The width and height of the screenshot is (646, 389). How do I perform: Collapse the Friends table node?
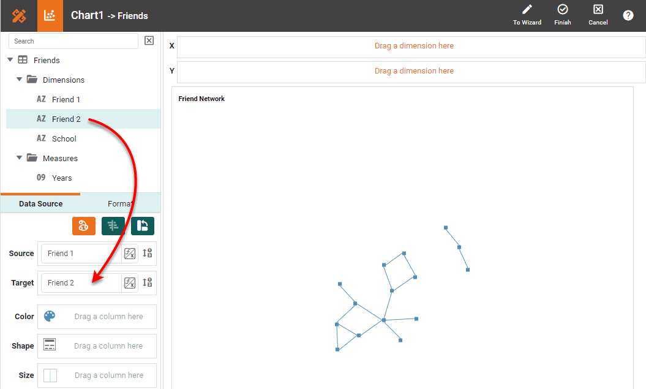9,60
